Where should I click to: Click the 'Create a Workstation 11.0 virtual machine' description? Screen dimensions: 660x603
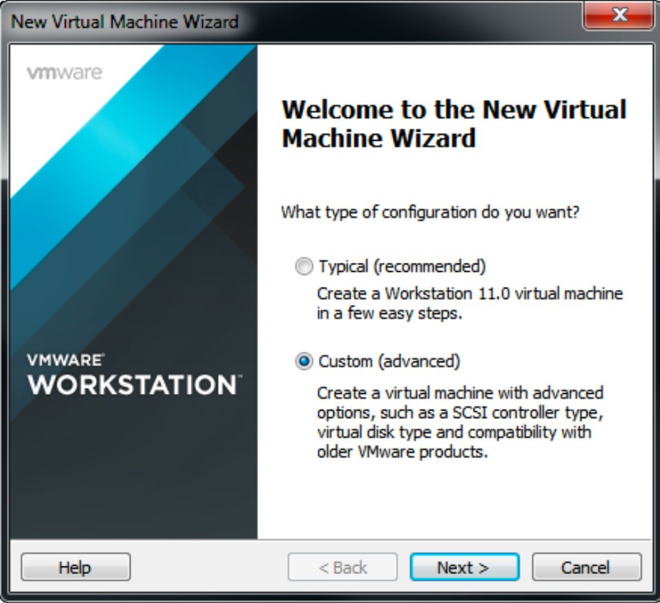(x=469, y=303)
